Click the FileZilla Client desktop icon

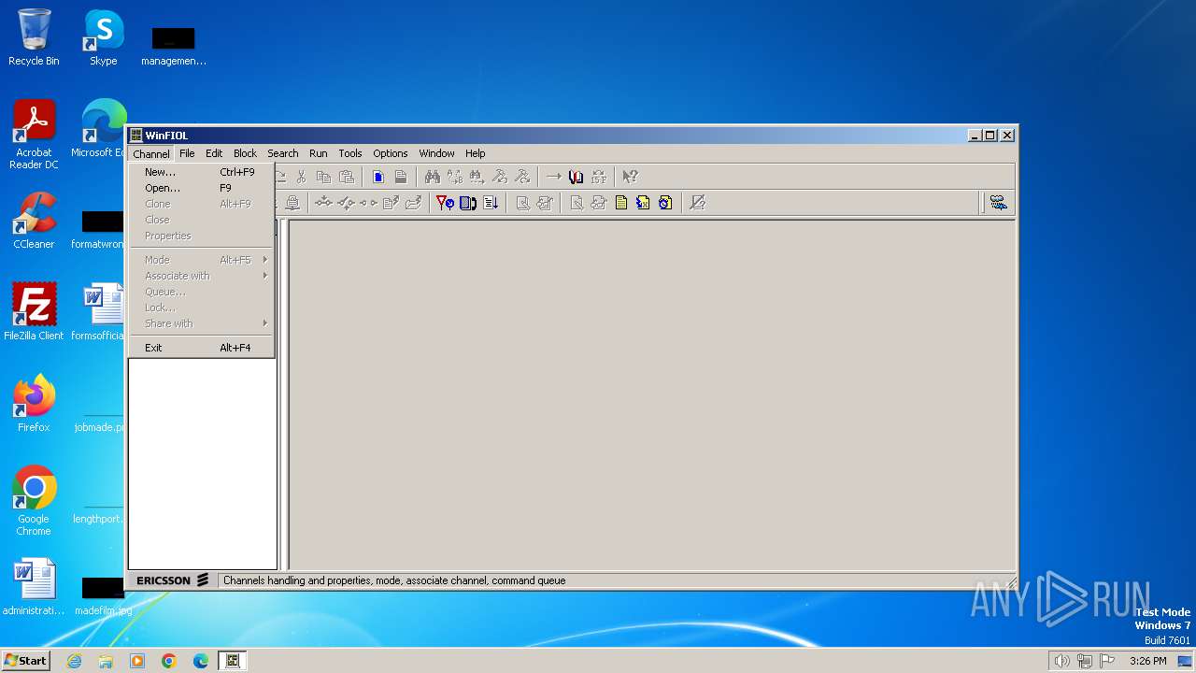click(34, 312)
